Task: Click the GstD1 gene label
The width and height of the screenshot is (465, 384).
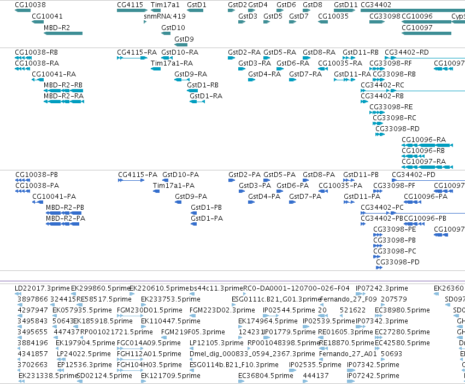Action: [x=196, y=5]
